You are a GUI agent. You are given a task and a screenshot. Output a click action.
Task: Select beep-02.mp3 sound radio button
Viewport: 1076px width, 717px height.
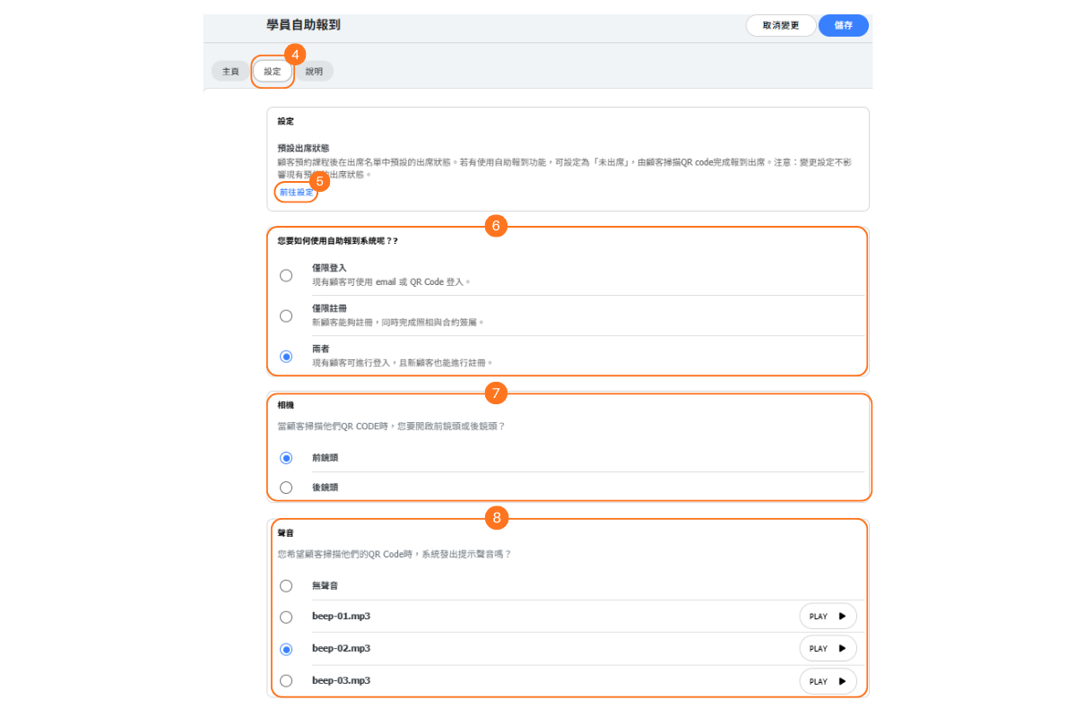pyautogui.click(x=286, y=649)
